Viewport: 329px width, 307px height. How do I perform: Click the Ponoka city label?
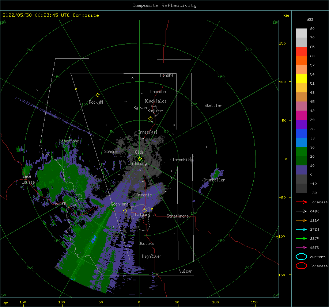[167, 75]
